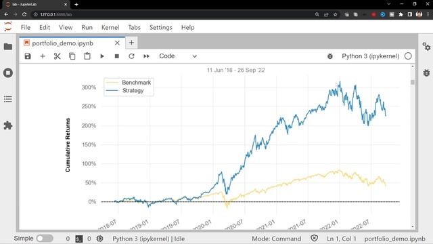Go back in browser history
Viewport: 433px width, 244px height.
pos(6,14)
